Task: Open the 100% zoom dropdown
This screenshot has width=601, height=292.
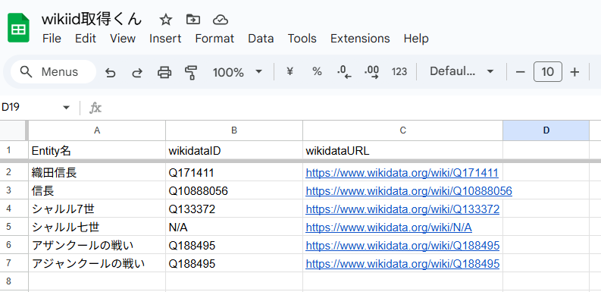Action: (238, 72)
